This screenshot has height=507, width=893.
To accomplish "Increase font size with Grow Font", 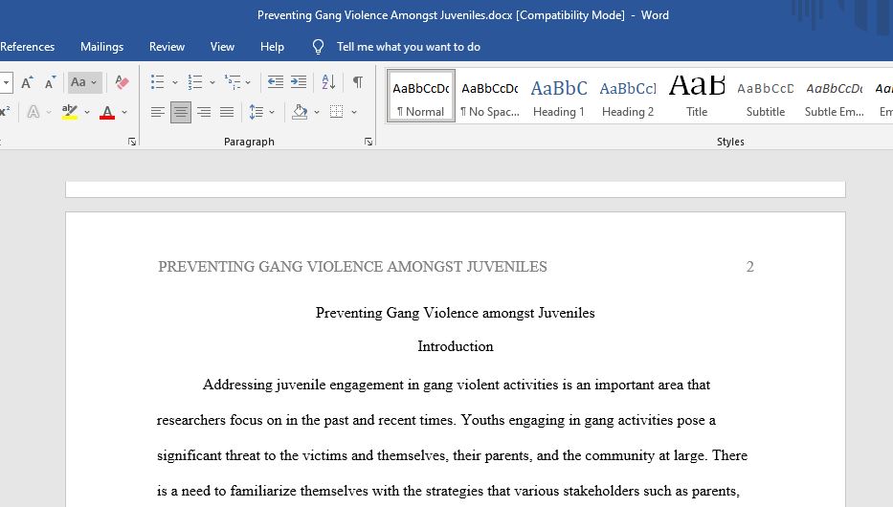I will (27, 82).
